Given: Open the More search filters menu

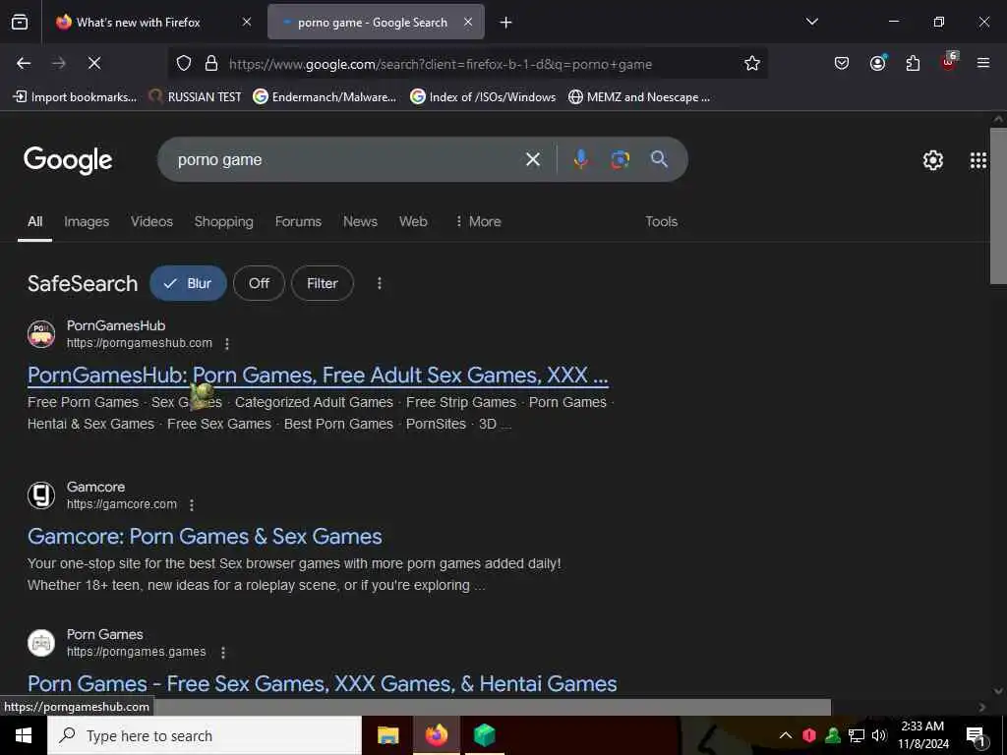Looking at the screenshot, I should (478, 221).
